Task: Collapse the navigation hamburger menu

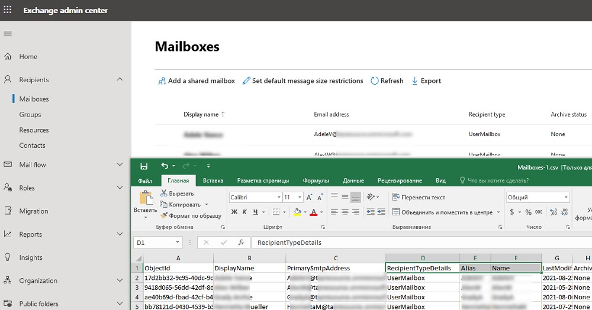Action: (8, 33)
